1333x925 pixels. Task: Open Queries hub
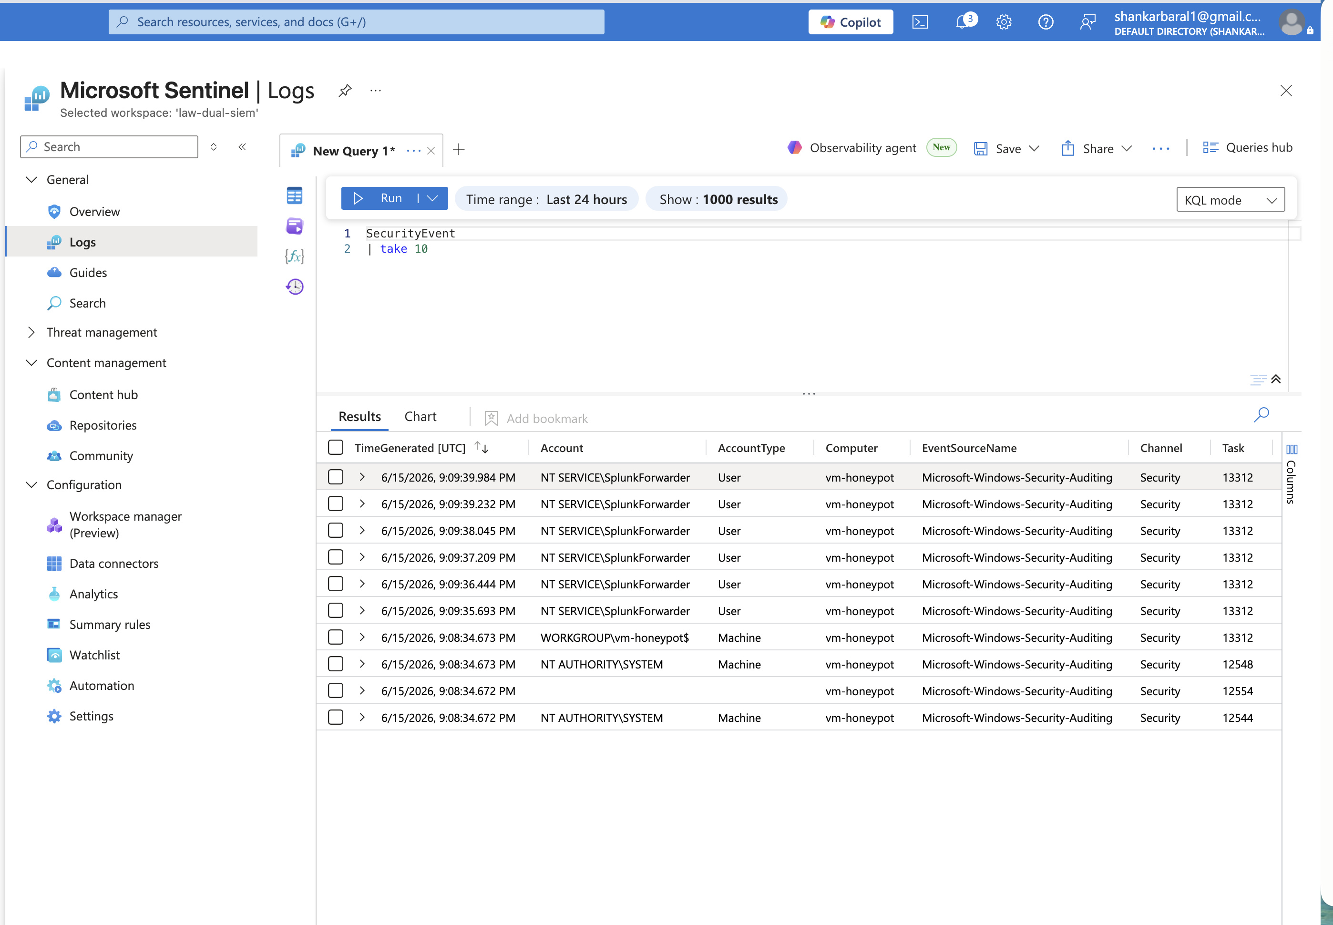coord(1247,148)
